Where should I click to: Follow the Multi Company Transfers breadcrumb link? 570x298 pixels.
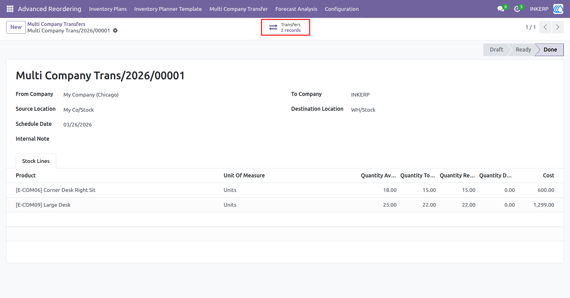click(x=56, y=24)
